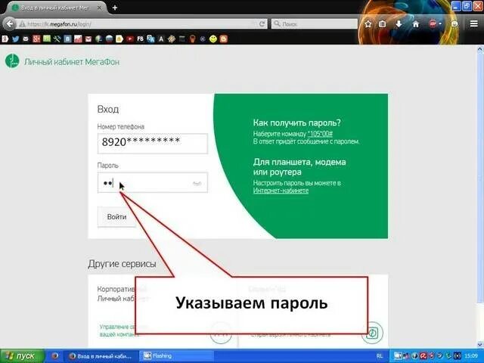
Task: Click the 'RL' language indicator in taskbar
Action: click(x=379, y=356)
